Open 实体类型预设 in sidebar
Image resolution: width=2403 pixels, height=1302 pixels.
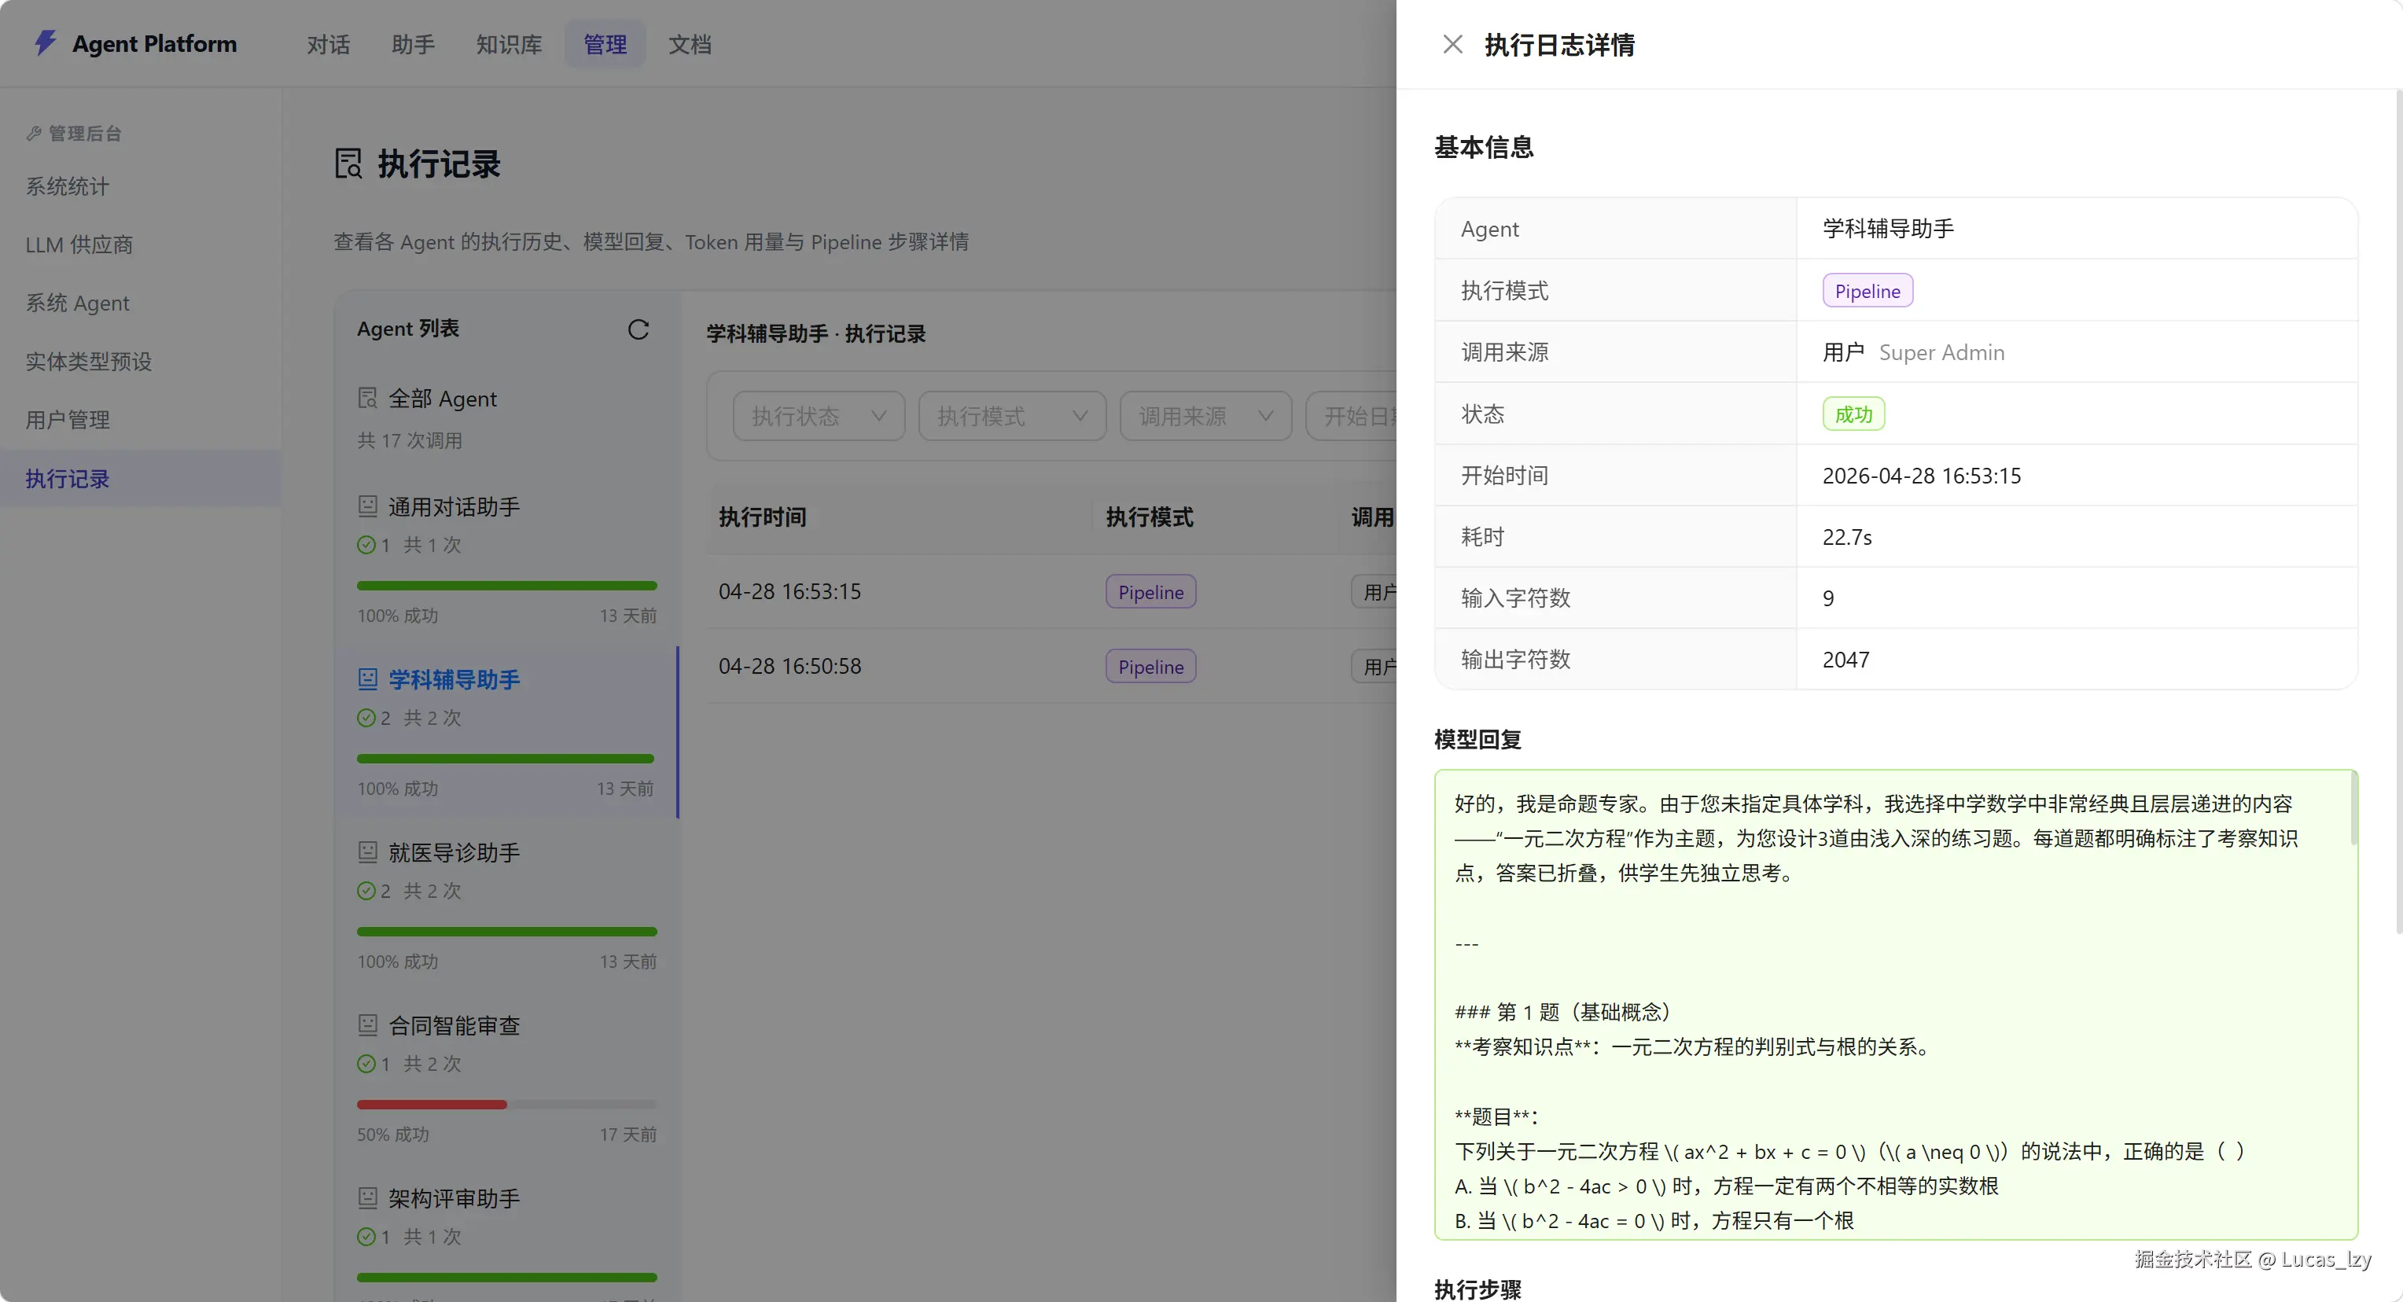tap(140, 361)
